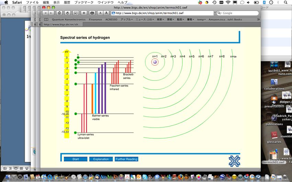Print the page using the printer icon
This screenshot has width=292, height=182.
(x=92, y=13)
